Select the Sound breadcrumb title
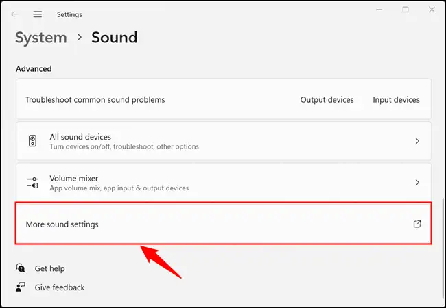Screen dimensions: 446x308 (x=115, y=38)
